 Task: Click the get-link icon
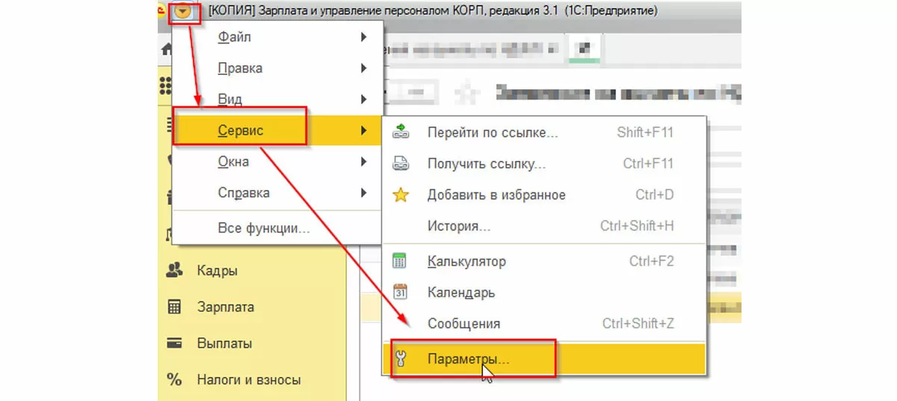400,164
